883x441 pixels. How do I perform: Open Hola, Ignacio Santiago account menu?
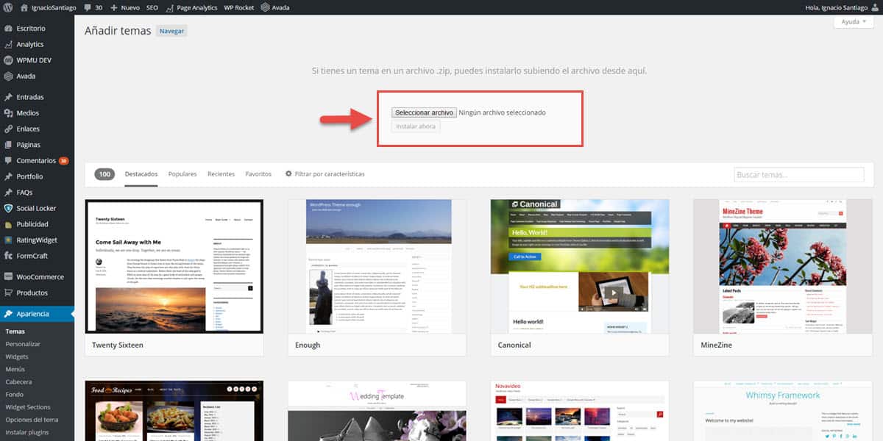point(842,7)
